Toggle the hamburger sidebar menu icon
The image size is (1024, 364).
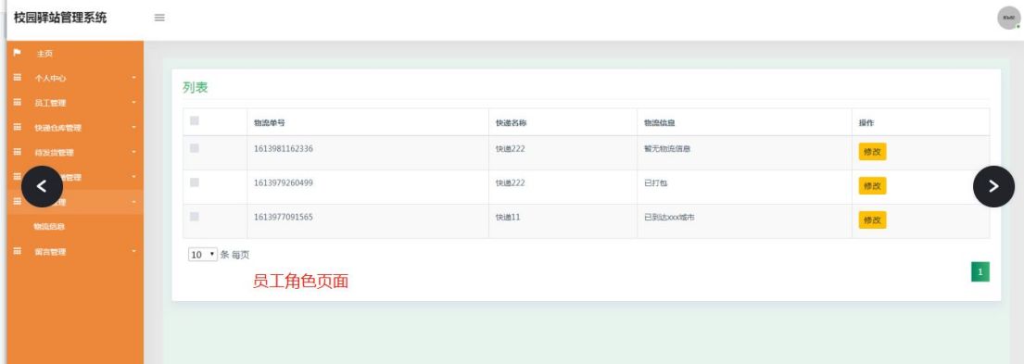(x=159, y=18)
